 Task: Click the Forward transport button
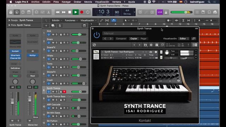64,12
